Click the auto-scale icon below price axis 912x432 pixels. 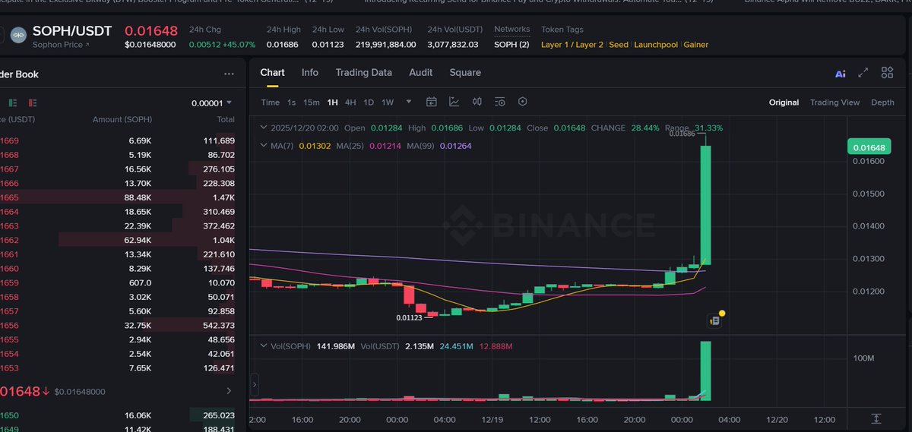pyautogui.click(x=876, y=418)
